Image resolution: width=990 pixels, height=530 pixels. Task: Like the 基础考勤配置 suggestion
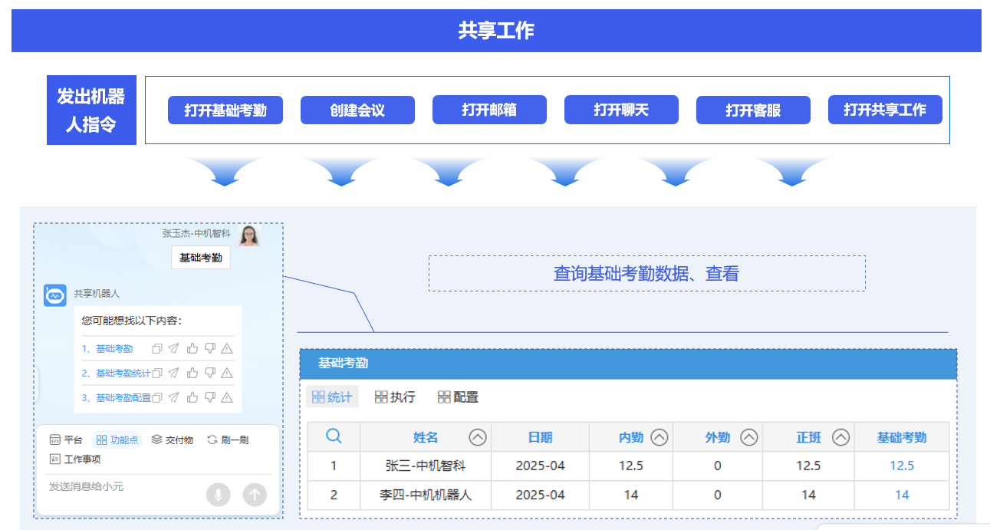(192, 397)
